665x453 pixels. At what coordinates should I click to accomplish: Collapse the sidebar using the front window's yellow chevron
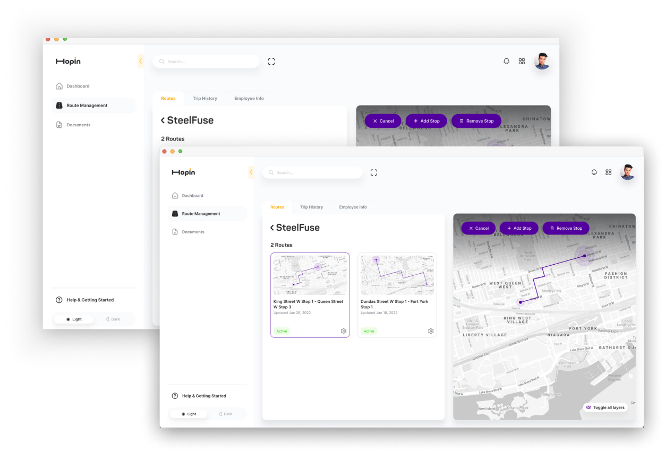pos(251,172)
